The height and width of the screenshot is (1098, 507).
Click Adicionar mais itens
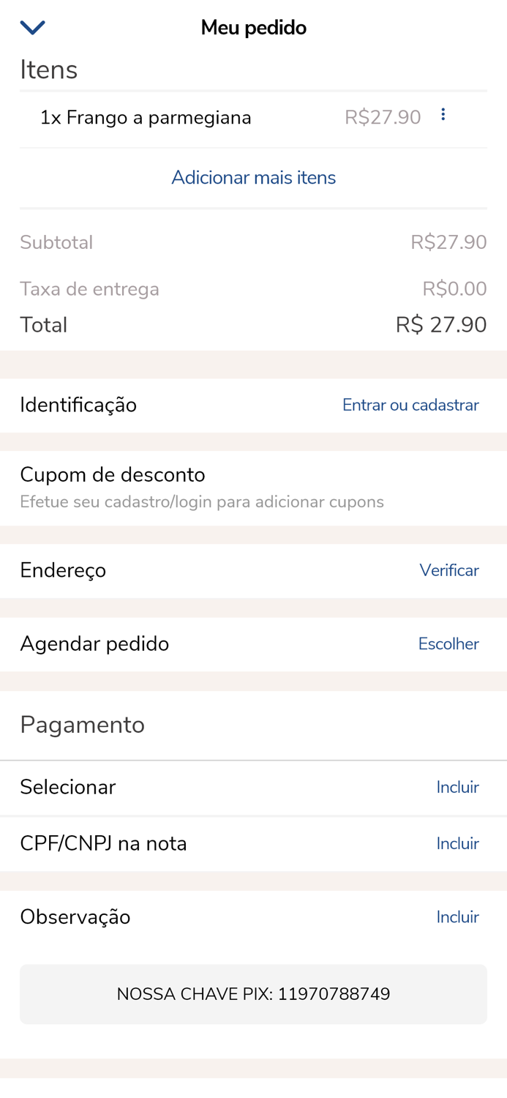(x=253, y=177)
